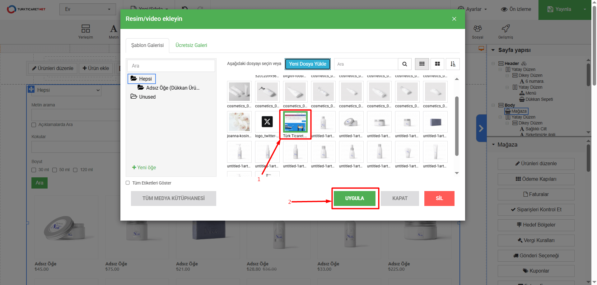Open the Sosyal tools icon

tap(477, 32)
